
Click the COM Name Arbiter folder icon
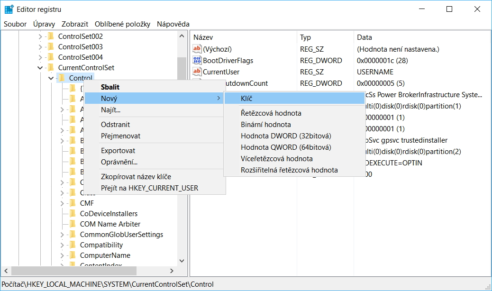coord(73,224)
